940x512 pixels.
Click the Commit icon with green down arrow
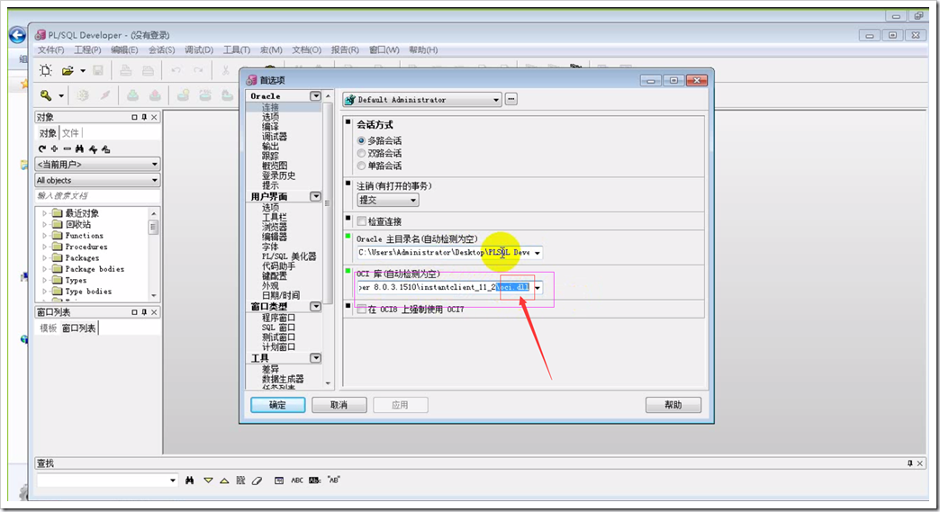[x=132, y=95]
